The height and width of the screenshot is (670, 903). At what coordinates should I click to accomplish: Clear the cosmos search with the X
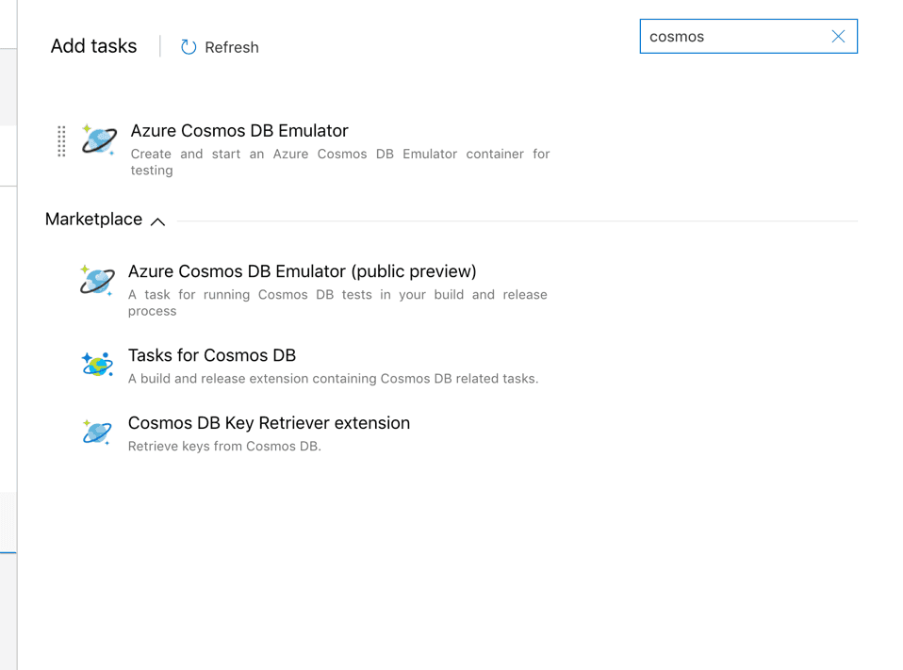pyautogui.click(x=838, y=36)
